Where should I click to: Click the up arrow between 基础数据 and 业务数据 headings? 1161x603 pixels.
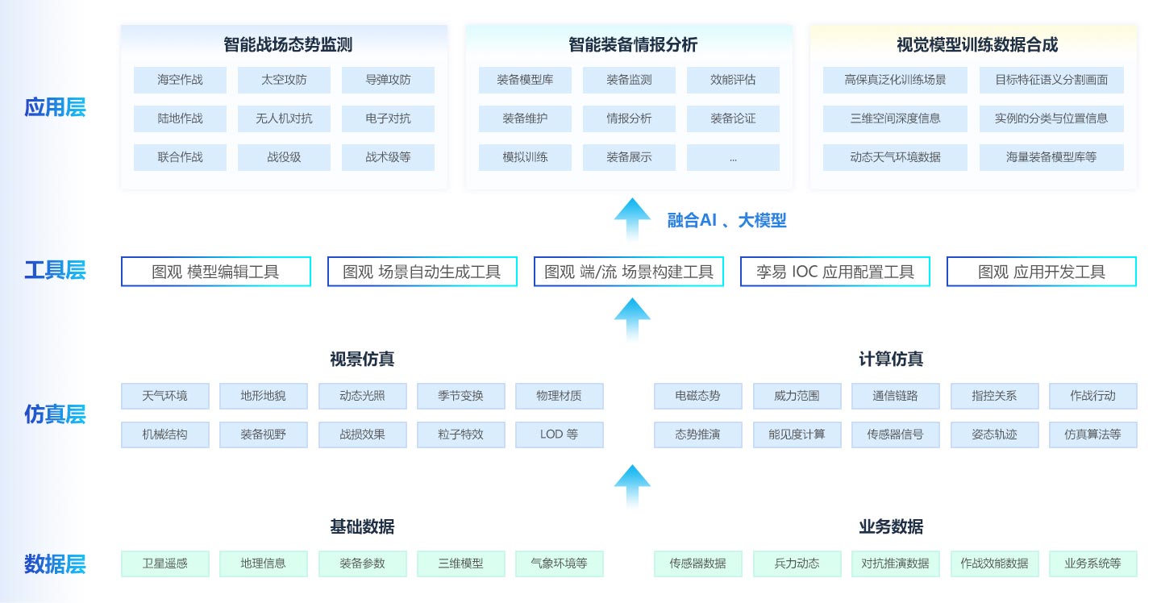point(632,484)
